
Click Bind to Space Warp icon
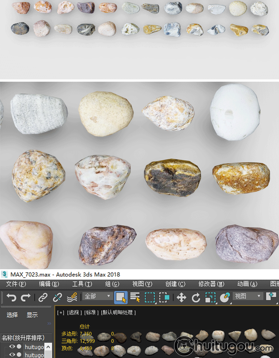72,297
